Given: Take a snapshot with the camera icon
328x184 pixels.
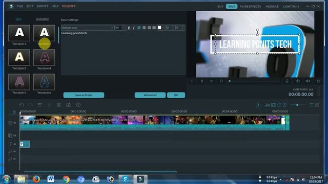Looking at the screenshot, I should click(298, 81).
